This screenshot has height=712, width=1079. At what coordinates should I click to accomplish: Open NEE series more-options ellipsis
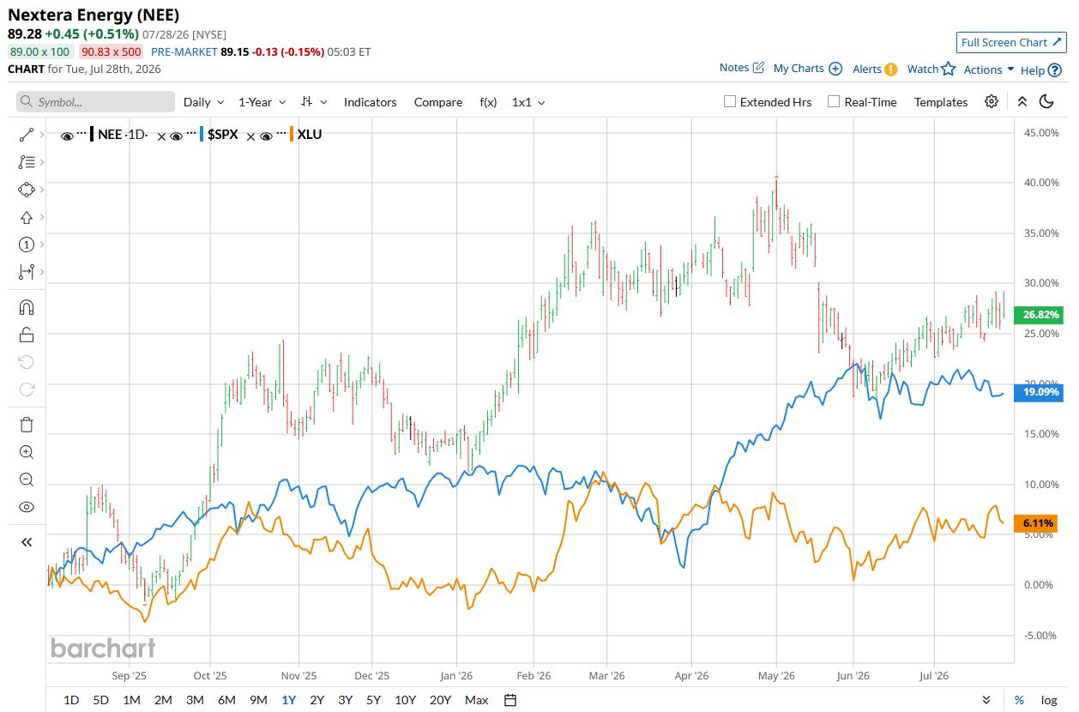(x=81, y=133)
